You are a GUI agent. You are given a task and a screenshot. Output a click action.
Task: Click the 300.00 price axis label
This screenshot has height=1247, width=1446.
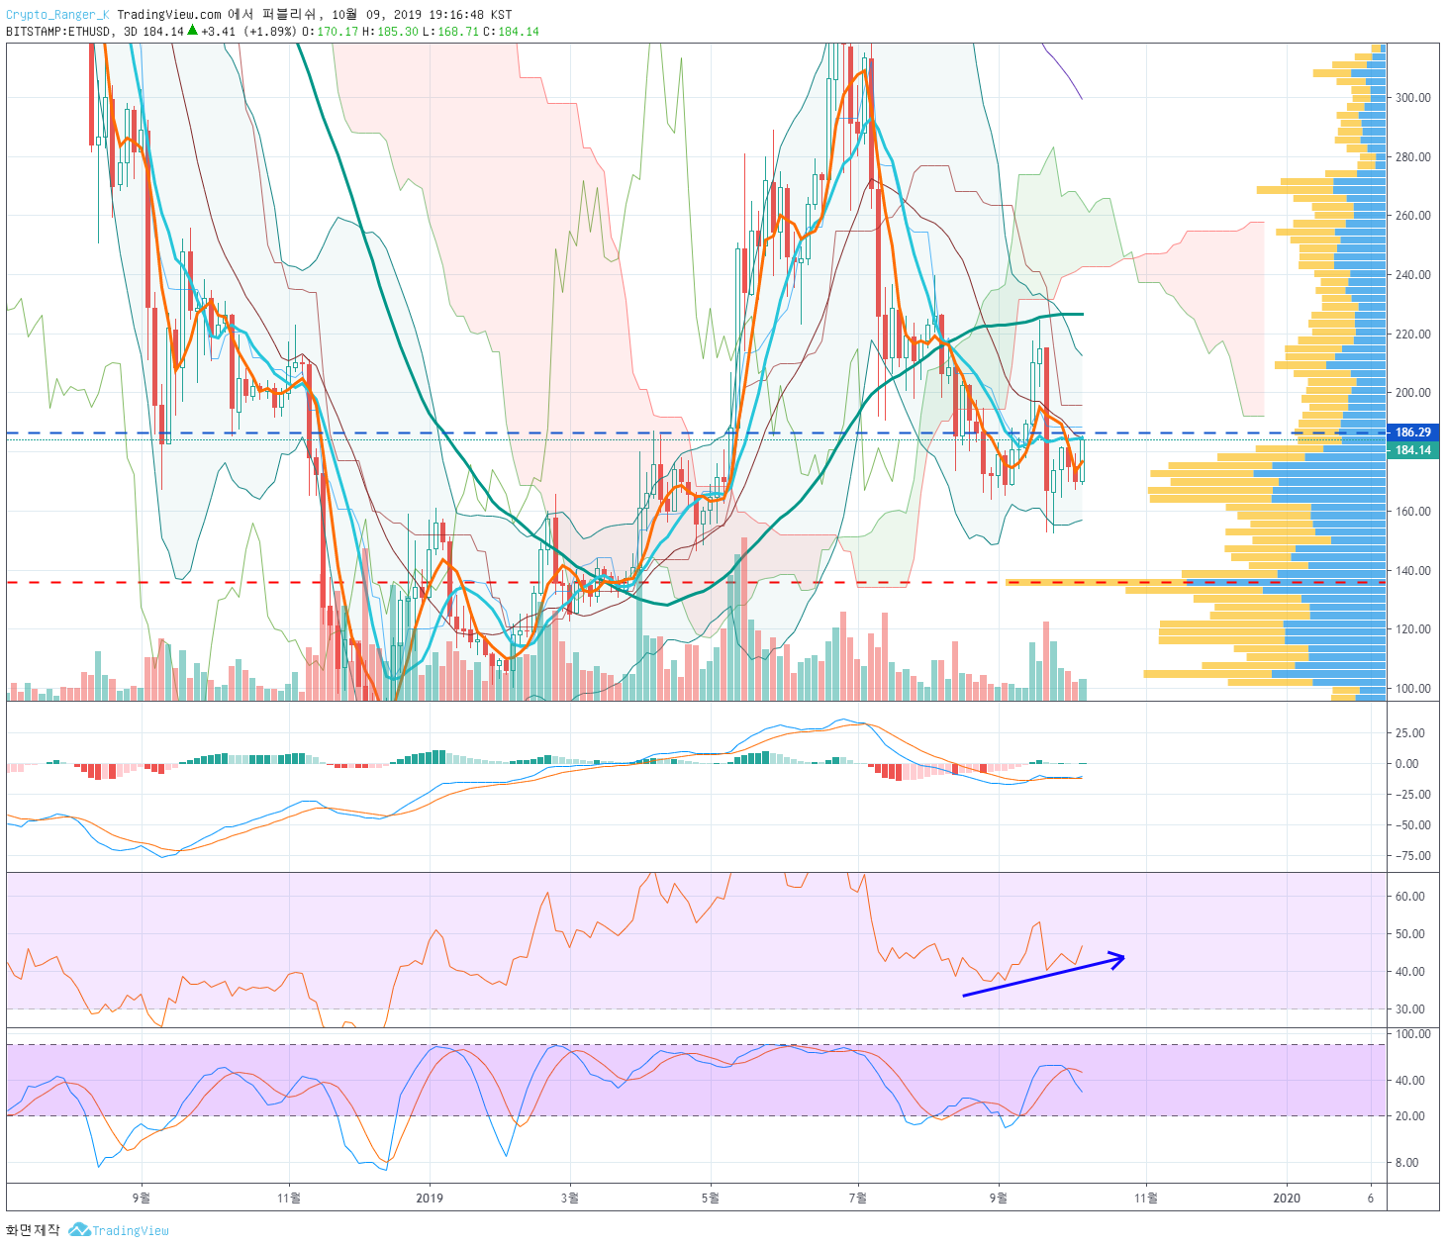(1412, 98)
